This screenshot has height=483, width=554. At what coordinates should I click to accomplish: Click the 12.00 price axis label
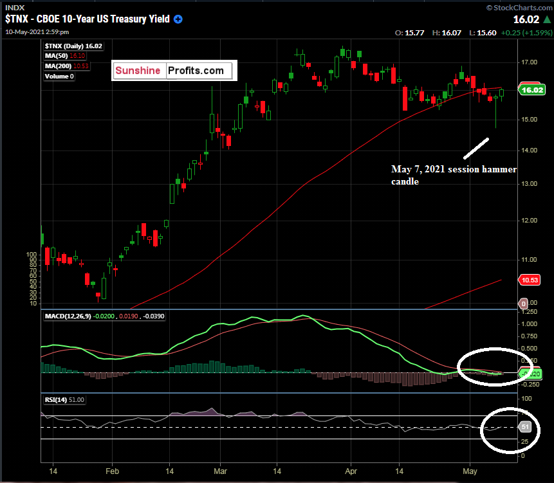point(530,221)
